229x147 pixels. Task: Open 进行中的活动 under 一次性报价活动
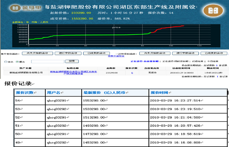(185, 53)
